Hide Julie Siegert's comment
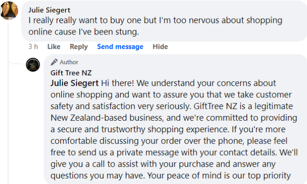The image size is (307, 184). (160, 47)
